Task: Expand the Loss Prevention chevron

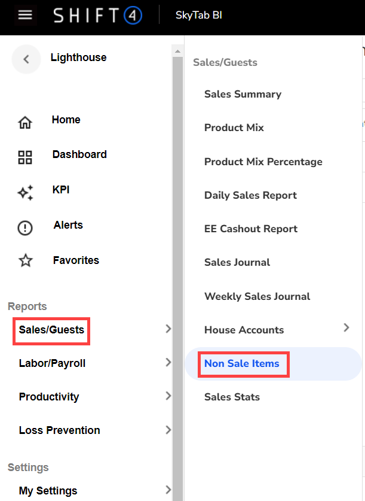Action: point(168,429)
